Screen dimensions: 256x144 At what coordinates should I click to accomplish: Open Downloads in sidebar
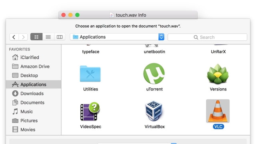(x=33, y=93)
